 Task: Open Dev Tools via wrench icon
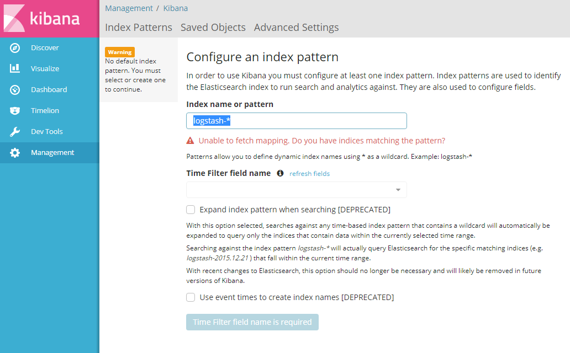coord(15,131)
